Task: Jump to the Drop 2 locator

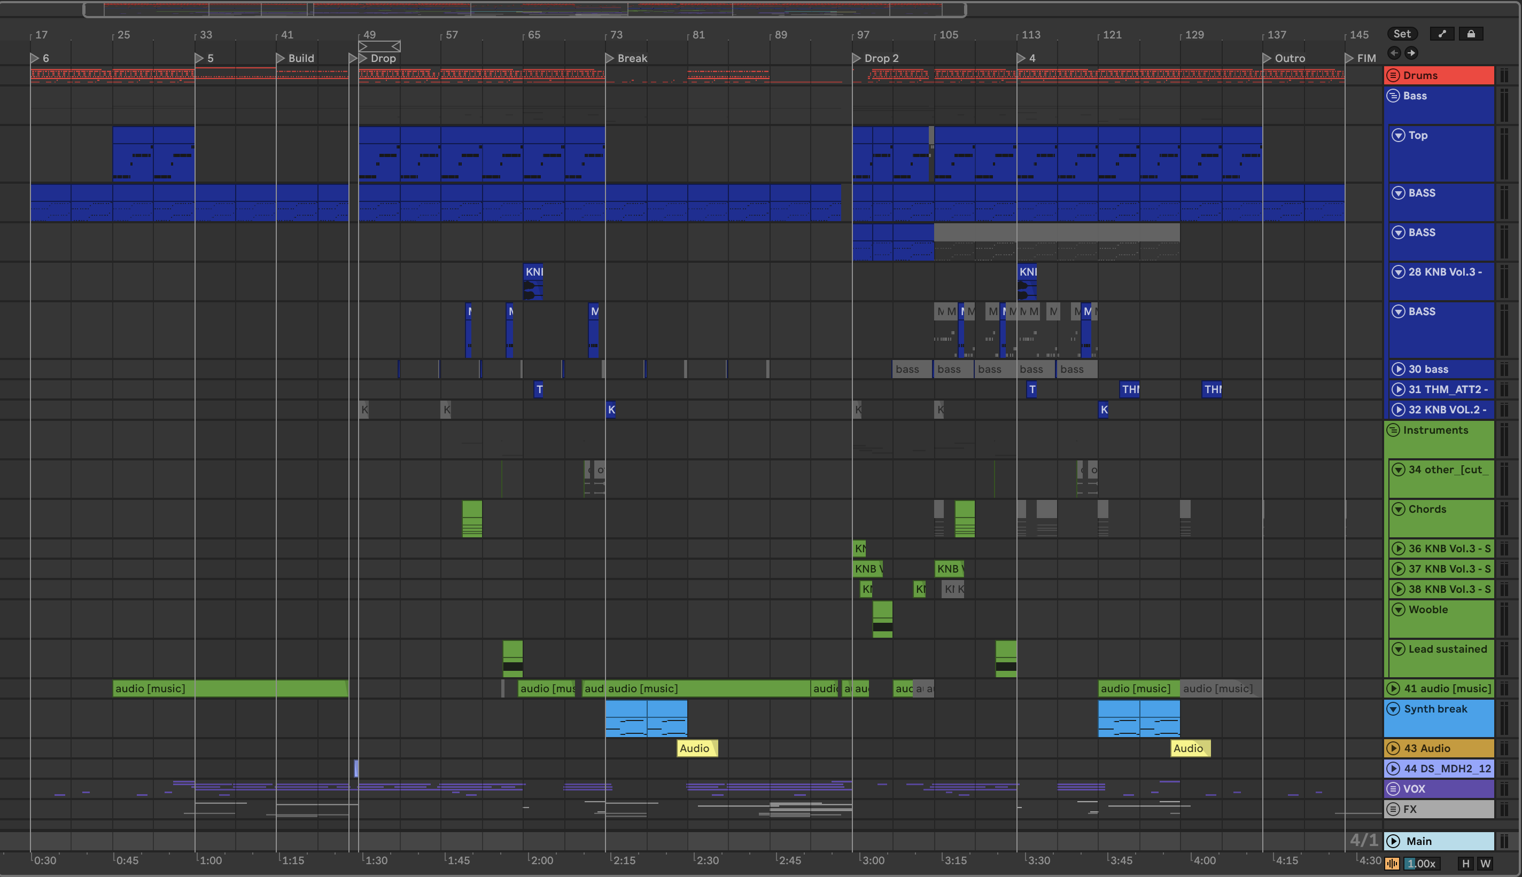Action: tap(856, 58)
